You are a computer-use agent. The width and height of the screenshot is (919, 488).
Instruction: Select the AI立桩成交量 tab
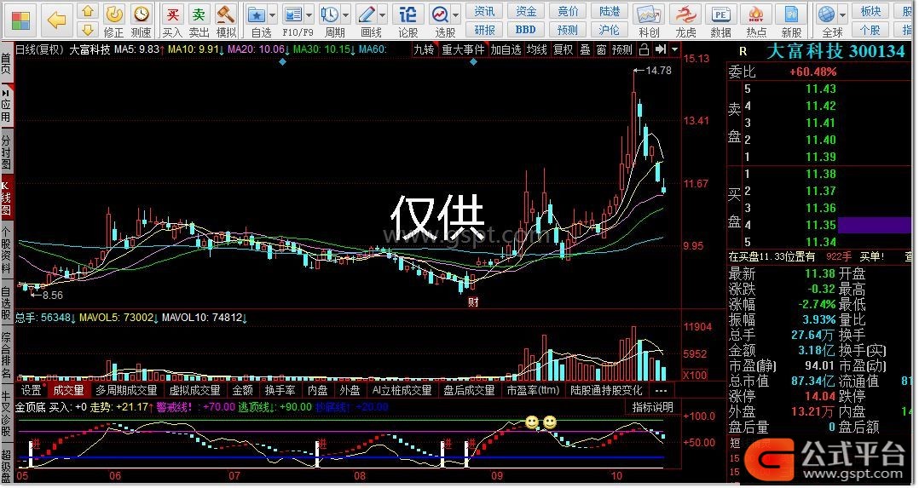pyautogui.click(x=402, y=390)
